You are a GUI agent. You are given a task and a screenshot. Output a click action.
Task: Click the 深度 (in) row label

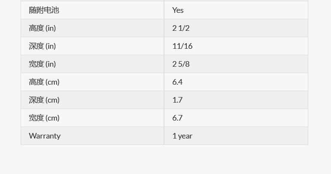42,46
